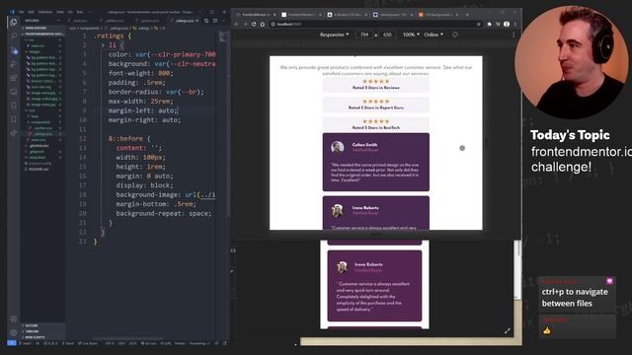The height and width of the screenshot is (355, 632).
Task: Open the Edit menu in VS Code
Action: 31,12
